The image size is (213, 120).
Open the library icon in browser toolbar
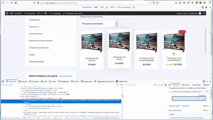[180, 3]
